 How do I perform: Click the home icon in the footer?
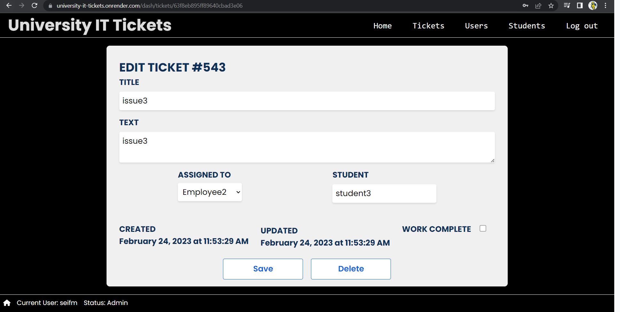[x=7, y=302]
